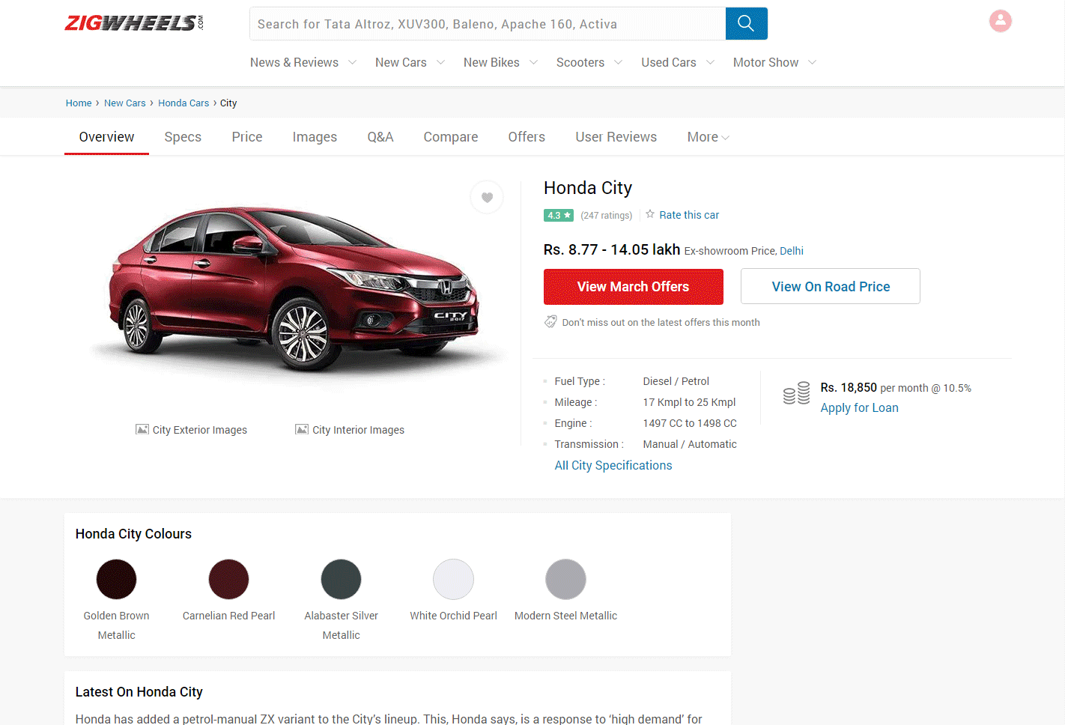
Task: Open the Q&A tab
Action: pyautogui.click(x=380, y=137)
